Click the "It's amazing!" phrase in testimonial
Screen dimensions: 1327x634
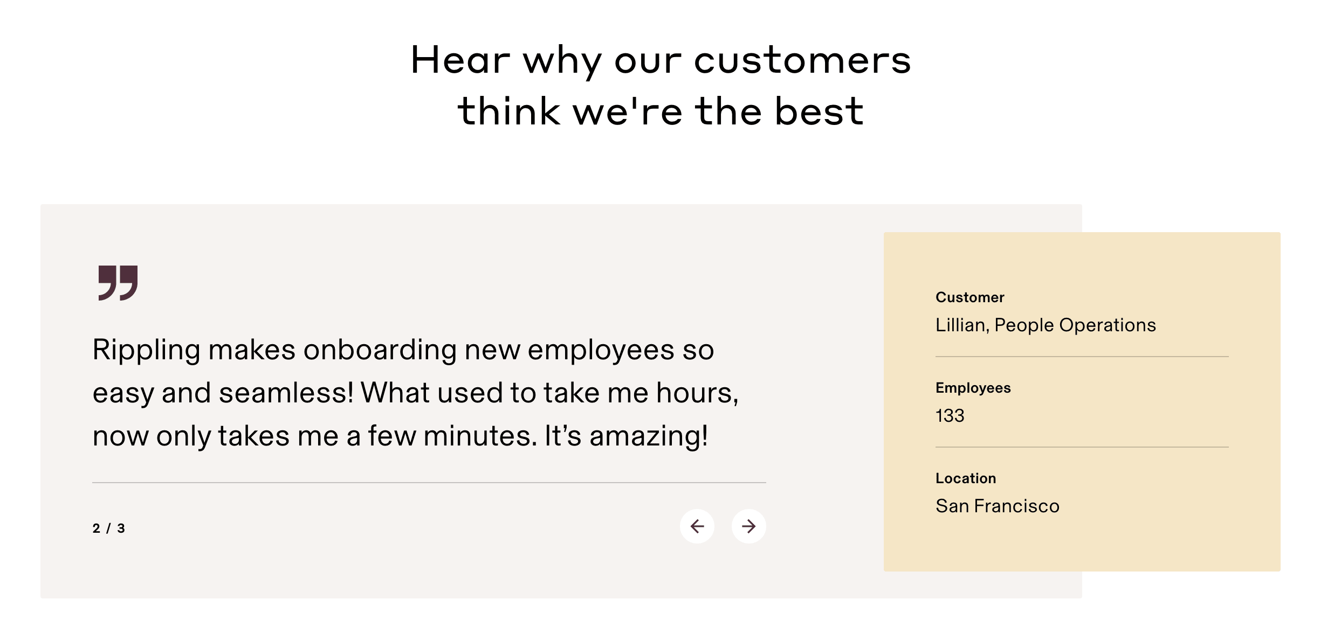coord(626,436)
